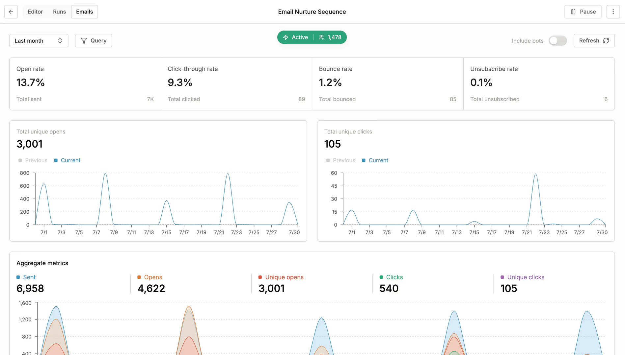Click the Active status badge
The width and height of the screenshot is (625, 355).
click(299, 37)
